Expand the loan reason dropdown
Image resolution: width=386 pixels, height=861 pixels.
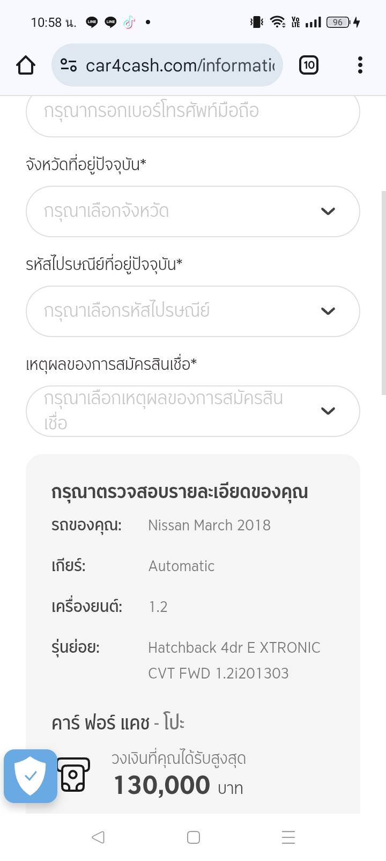(192, 411)
